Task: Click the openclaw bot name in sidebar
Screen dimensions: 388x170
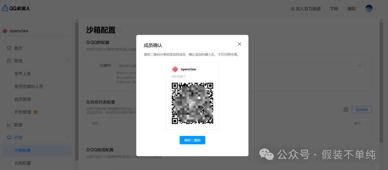Action: click(x=19, y=31)
